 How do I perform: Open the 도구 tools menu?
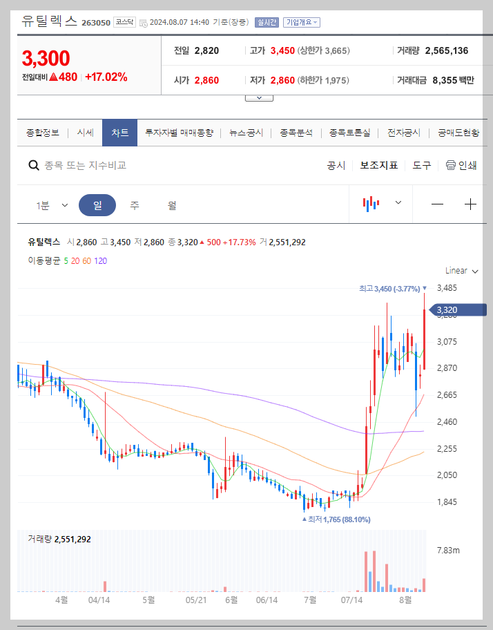point(421,165)
